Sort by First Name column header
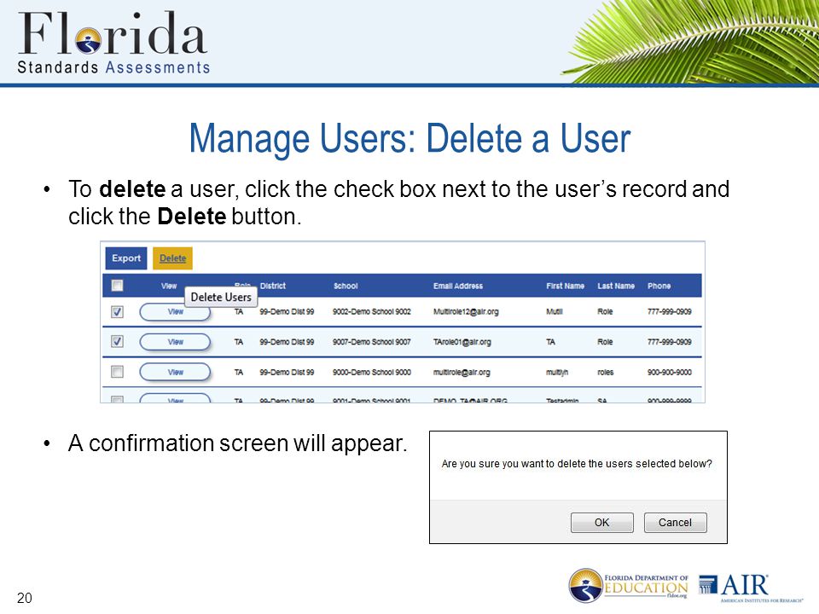 point(565,287)
